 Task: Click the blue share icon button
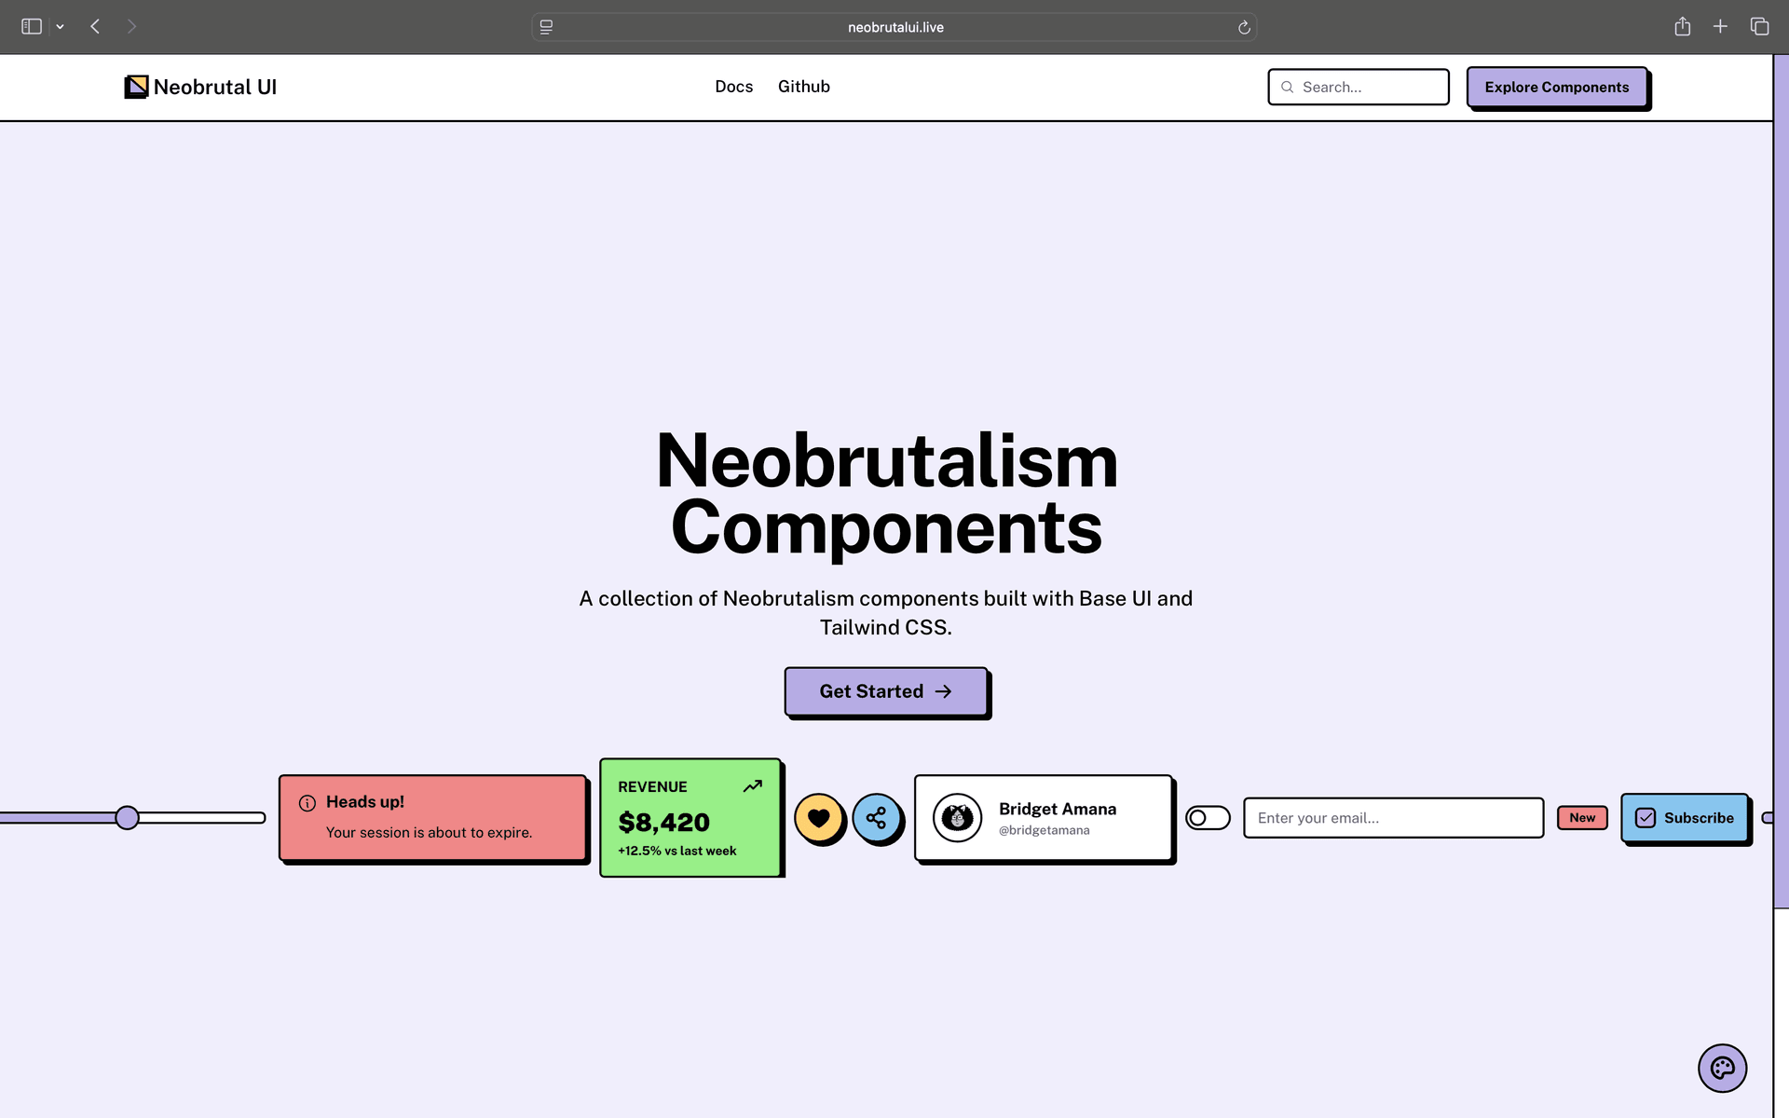876,818
